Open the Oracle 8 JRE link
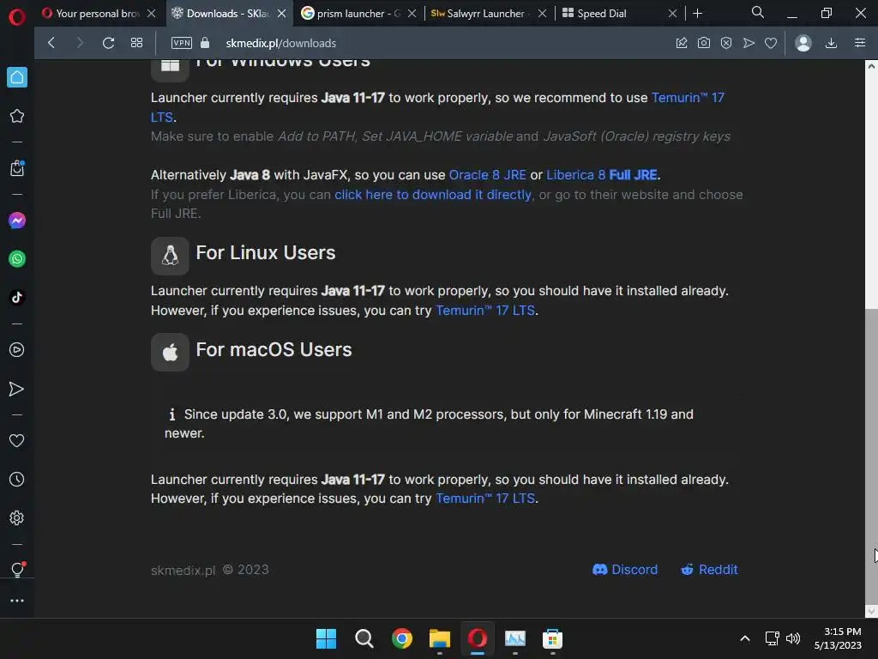Image resolution: width=878 pixels, height=659 pixels. coord(488,175)
